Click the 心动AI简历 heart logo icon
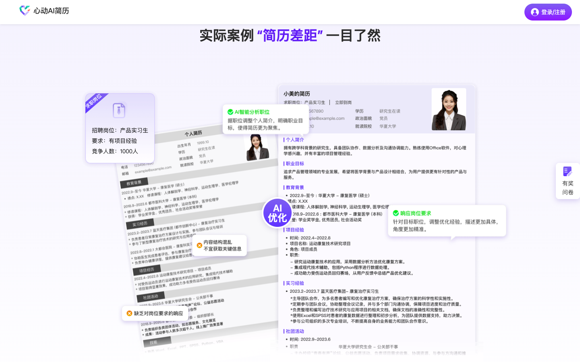Image resolution: width=580 pixels, height=362 pixels. tap(25, 11)
